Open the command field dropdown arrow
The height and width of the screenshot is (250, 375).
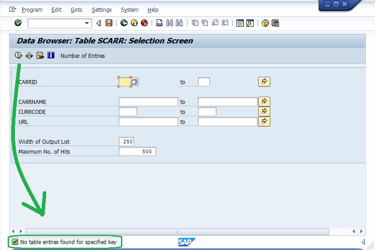point(87,23)
